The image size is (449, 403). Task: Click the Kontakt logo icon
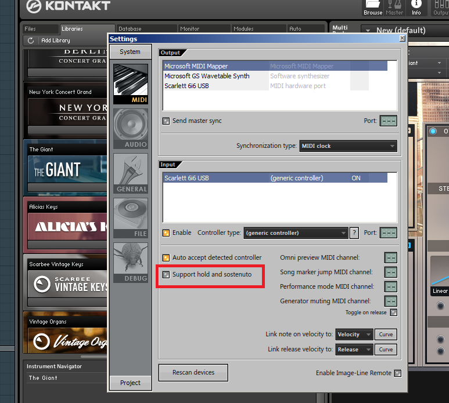(x=34, y=6)
